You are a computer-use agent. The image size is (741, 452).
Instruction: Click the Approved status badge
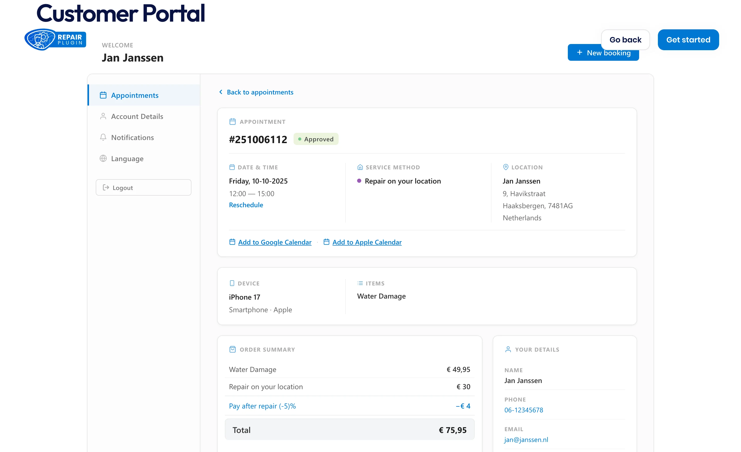[x=316, y=139]
